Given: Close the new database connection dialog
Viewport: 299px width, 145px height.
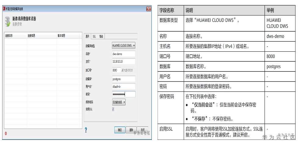Looking at the screenshot, I should (x=149, y=9).
